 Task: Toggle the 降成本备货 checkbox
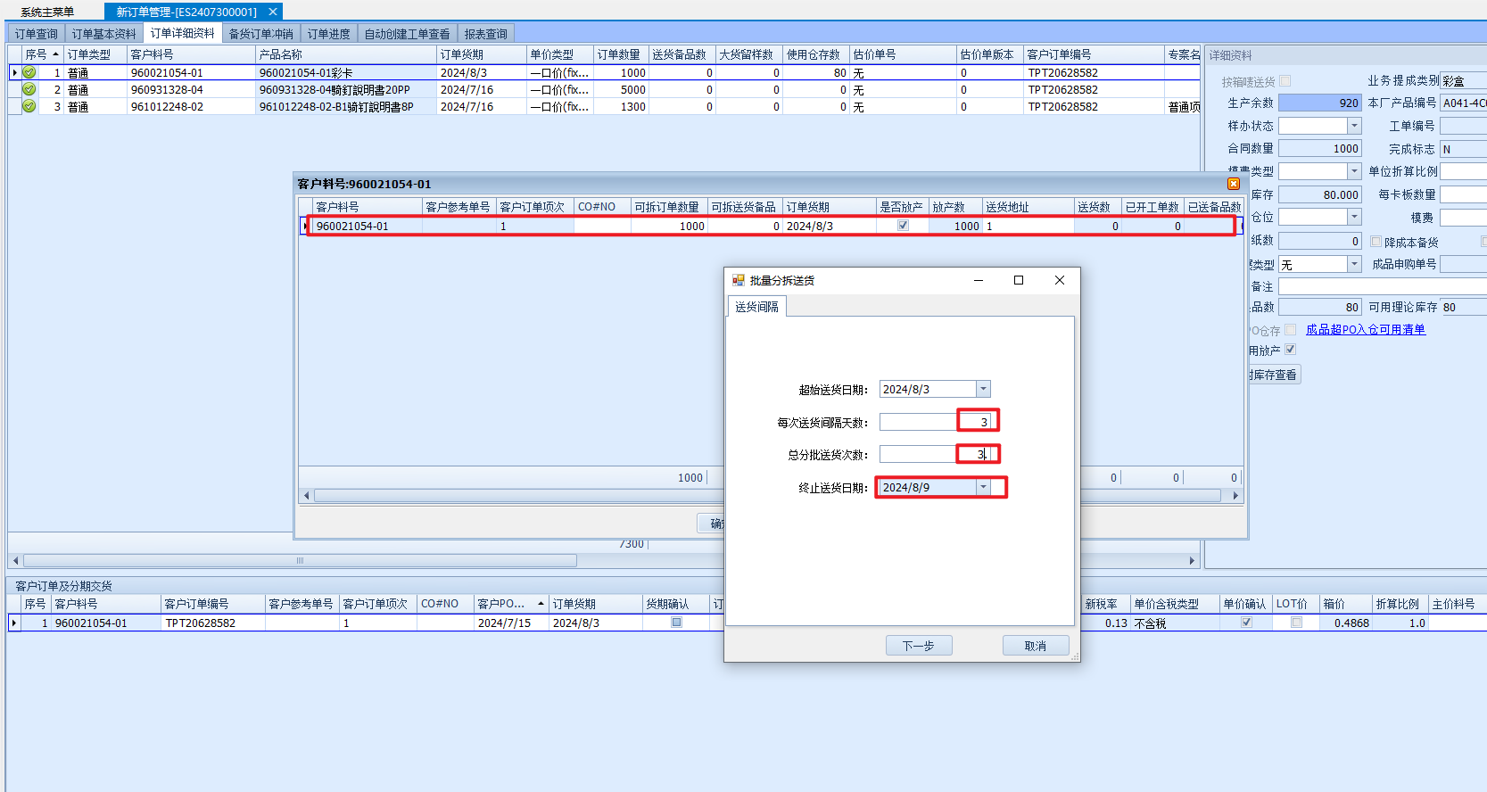[x=1376, y=242]
